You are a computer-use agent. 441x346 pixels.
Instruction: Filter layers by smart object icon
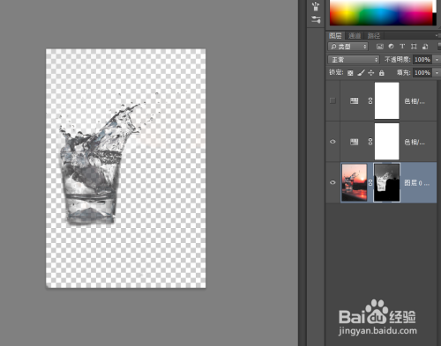click(x=425, y=47)
